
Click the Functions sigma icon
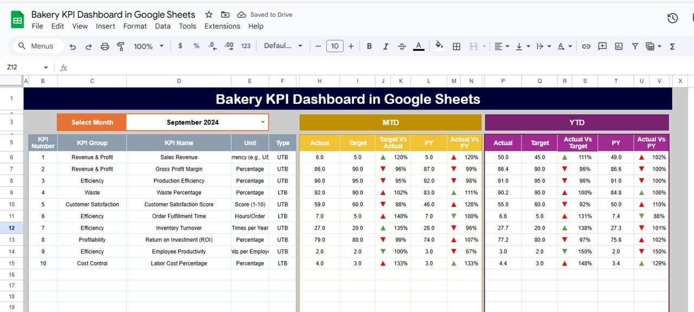672,47
